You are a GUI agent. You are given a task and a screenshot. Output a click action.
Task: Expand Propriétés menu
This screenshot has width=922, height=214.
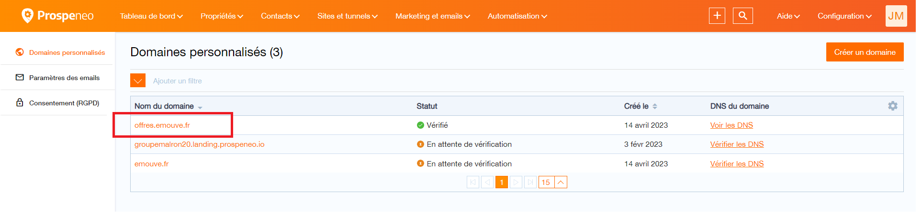point(222,16)
